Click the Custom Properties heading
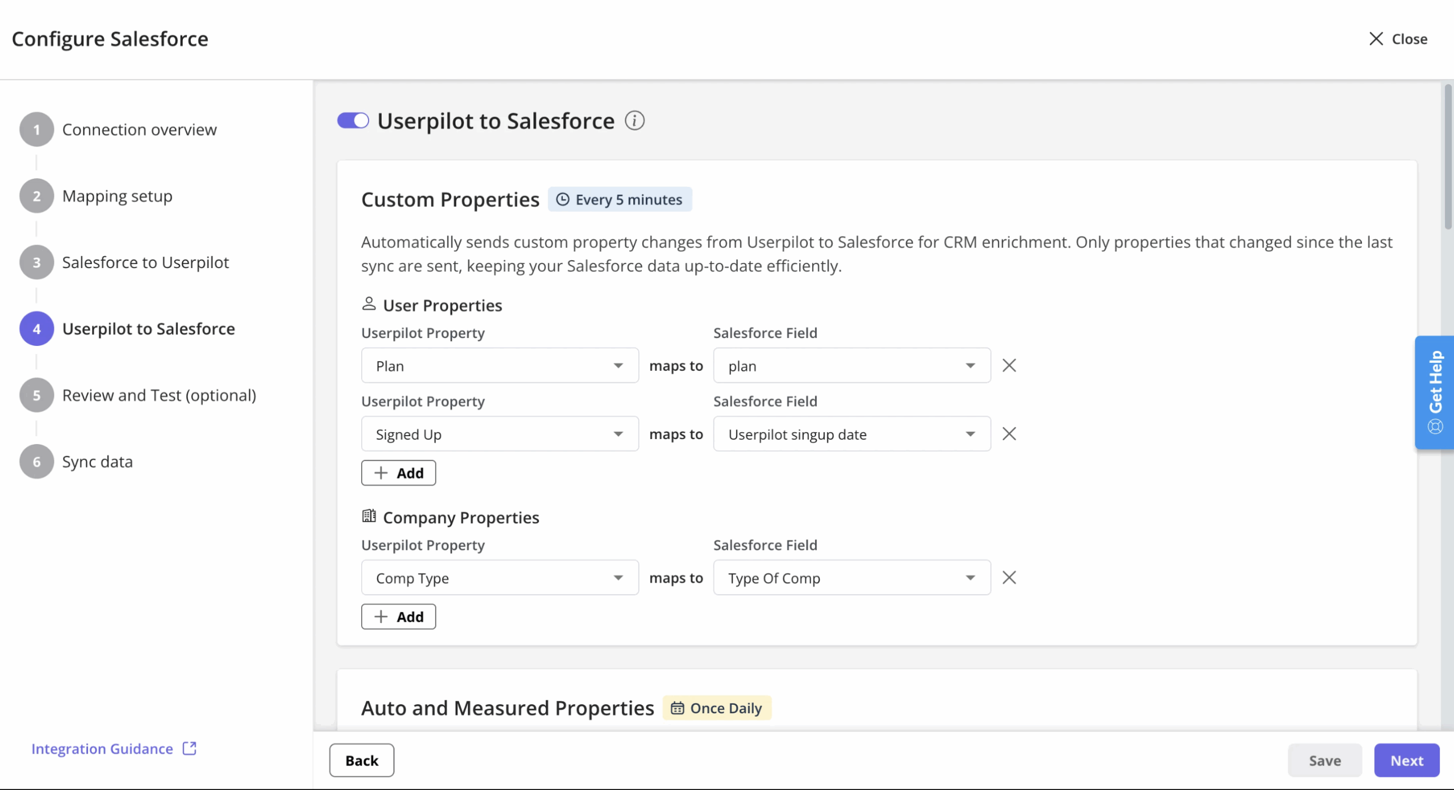The height and width of the screenshot is (790, 1454). 450,199
